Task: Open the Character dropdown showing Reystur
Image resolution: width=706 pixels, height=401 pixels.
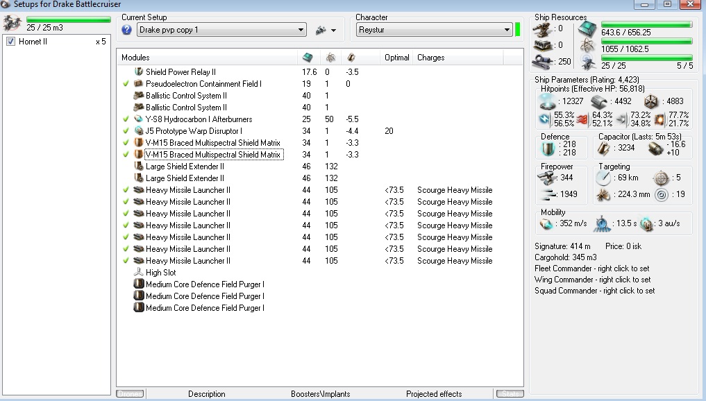Action: 435,30
